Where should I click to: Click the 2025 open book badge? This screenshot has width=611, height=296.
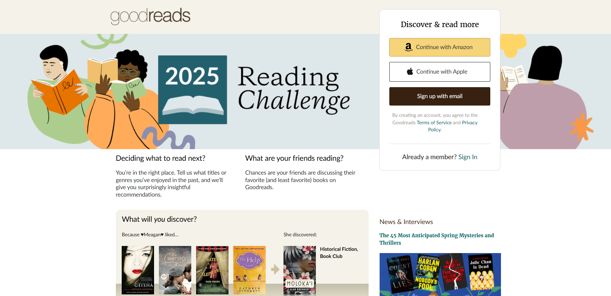point(193,90)
